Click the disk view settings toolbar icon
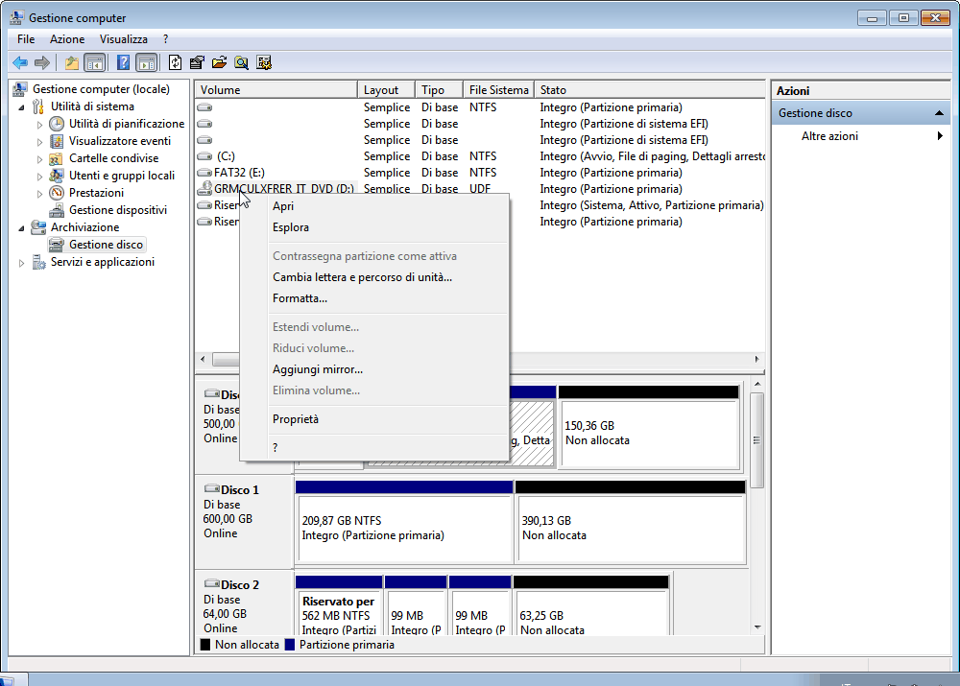Viewport: 960px width, 686px height. 264,63
